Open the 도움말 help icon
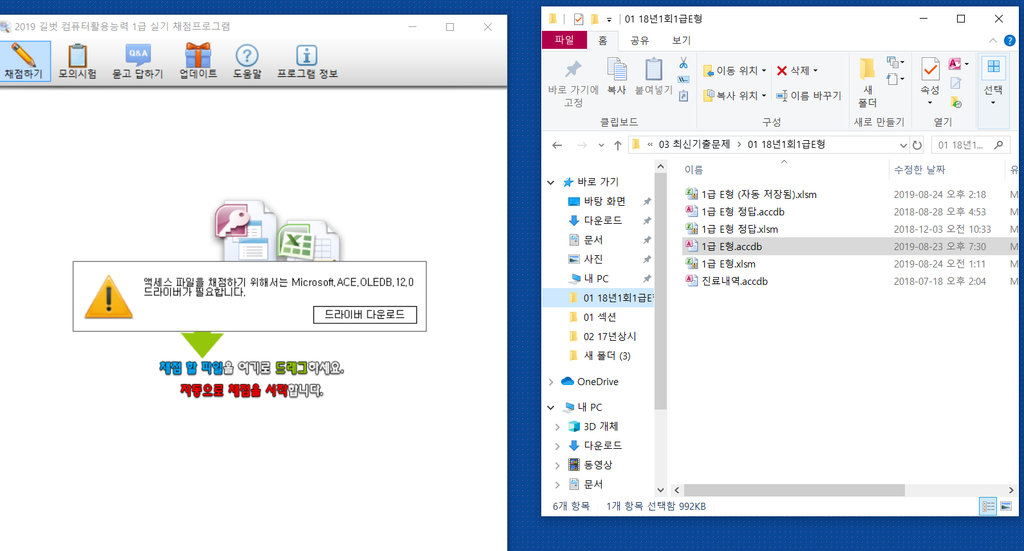This screenshot has height=551, width=1024. (247, 56)
